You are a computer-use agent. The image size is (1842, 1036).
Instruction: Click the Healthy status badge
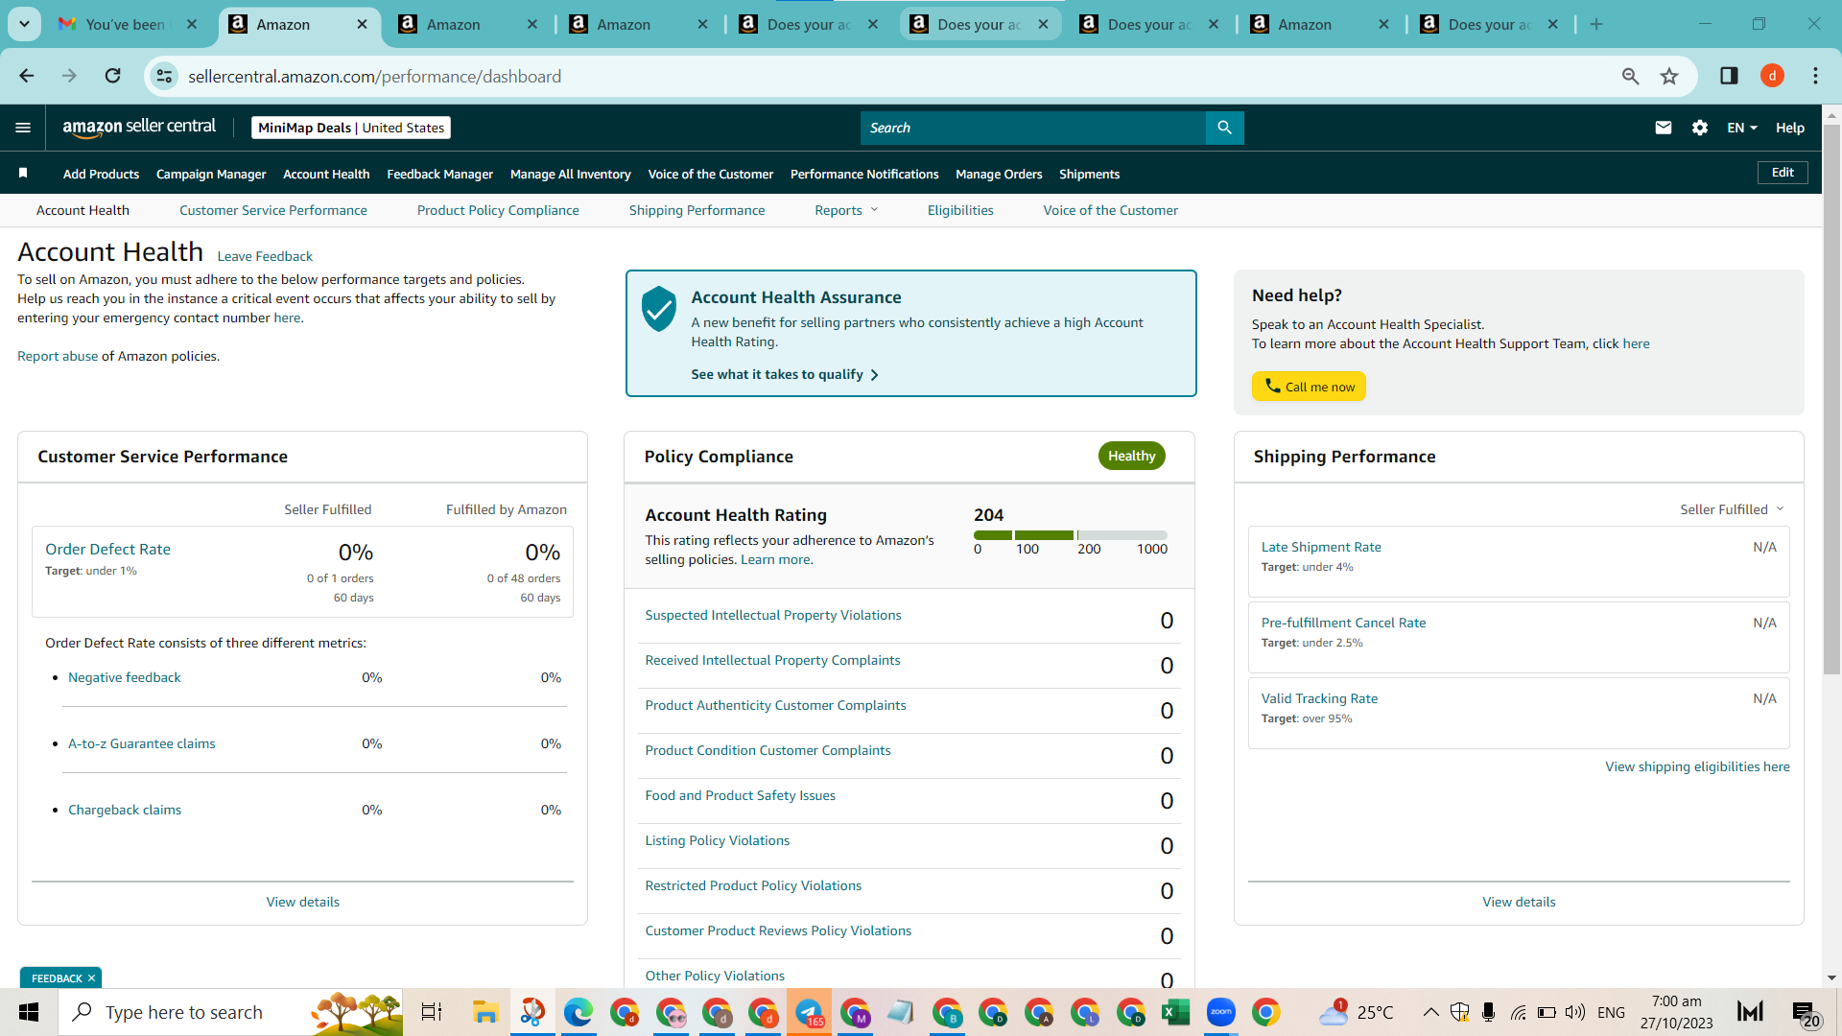pos(1132,456)
